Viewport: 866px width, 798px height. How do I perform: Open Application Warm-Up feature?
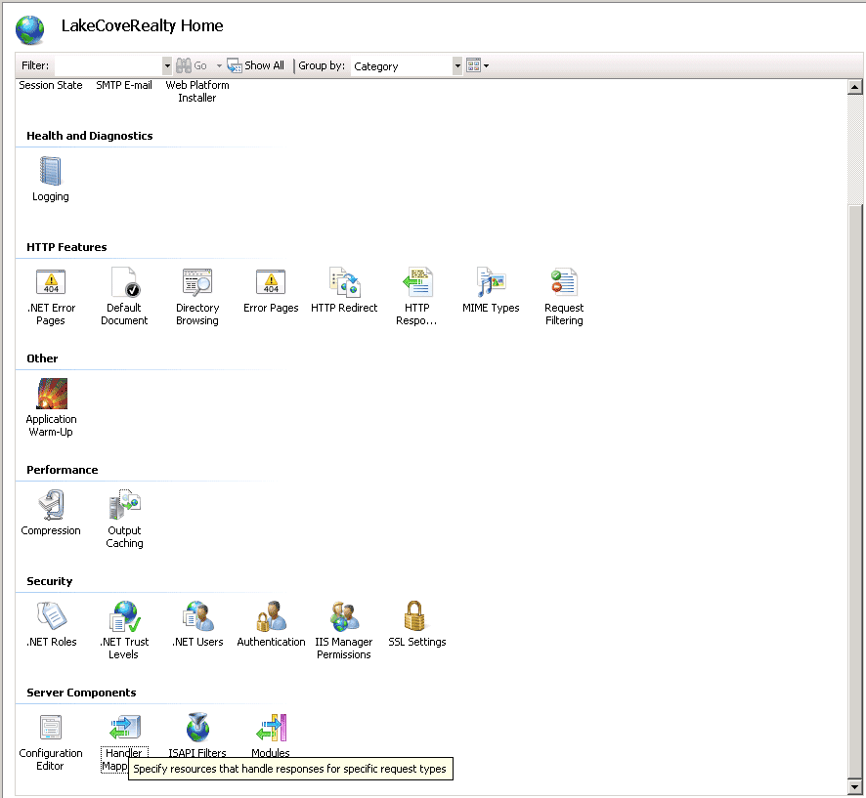point(51,408)
